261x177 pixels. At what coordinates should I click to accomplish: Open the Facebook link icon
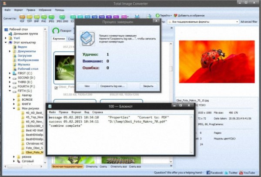tap(208, 173)
